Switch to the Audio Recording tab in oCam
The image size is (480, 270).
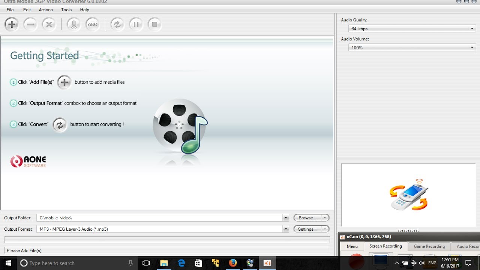pyautogui.click(x=465, y=246)
